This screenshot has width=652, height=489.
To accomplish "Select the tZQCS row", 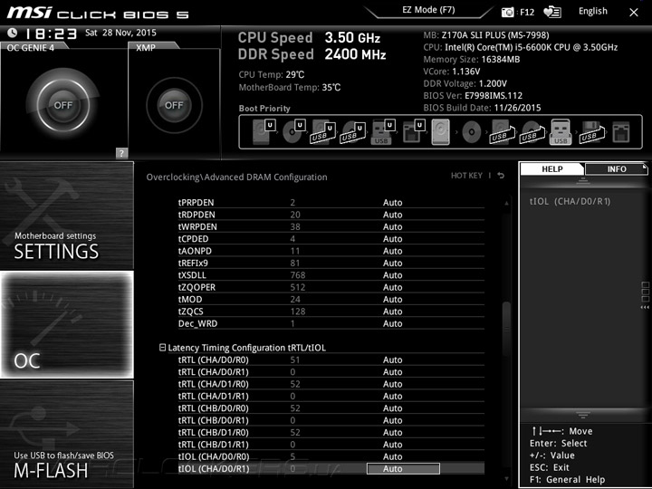I will tap(331, 312).
